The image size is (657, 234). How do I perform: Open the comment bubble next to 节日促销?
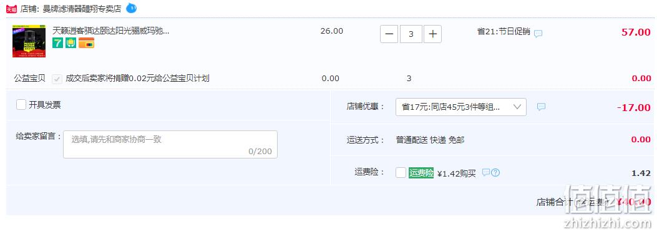[538, 34]
